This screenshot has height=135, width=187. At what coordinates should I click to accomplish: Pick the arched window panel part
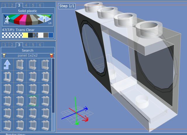(7, 76)
